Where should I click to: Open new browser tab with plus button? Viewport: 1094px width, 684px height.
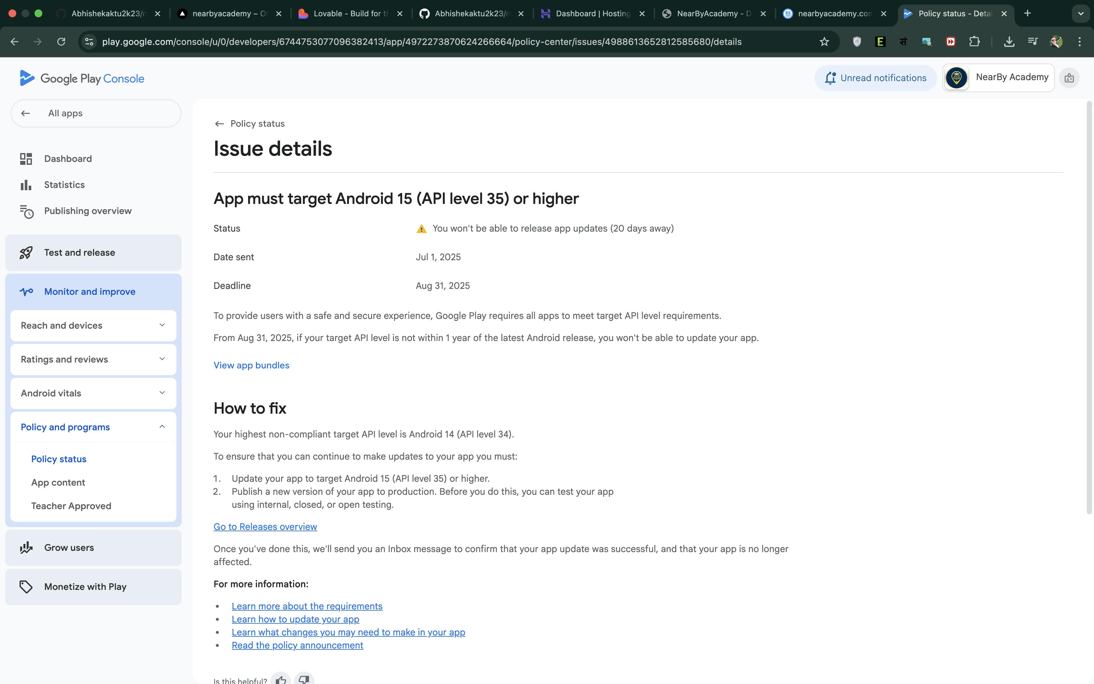(x=1028, y=14)
